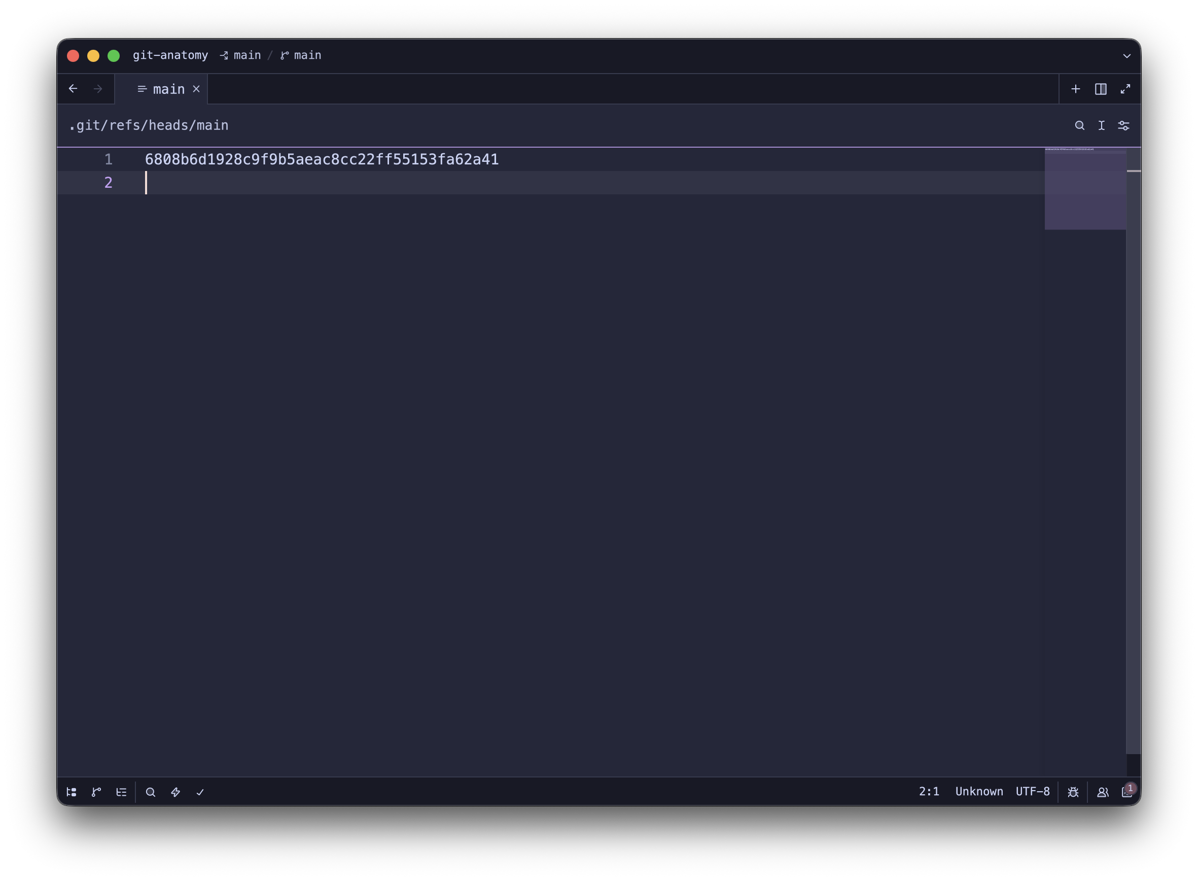
Task: Toggle editor controls sliders icon
Action: [x=1123, y=125]
